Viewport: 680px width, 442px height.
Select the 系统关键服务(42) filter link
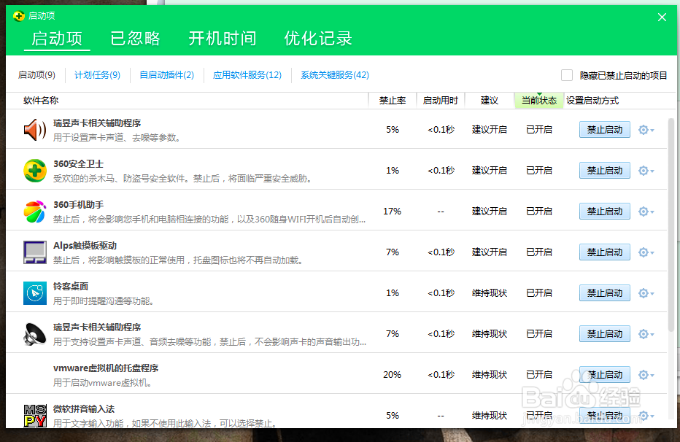click(x=333, y=74)
